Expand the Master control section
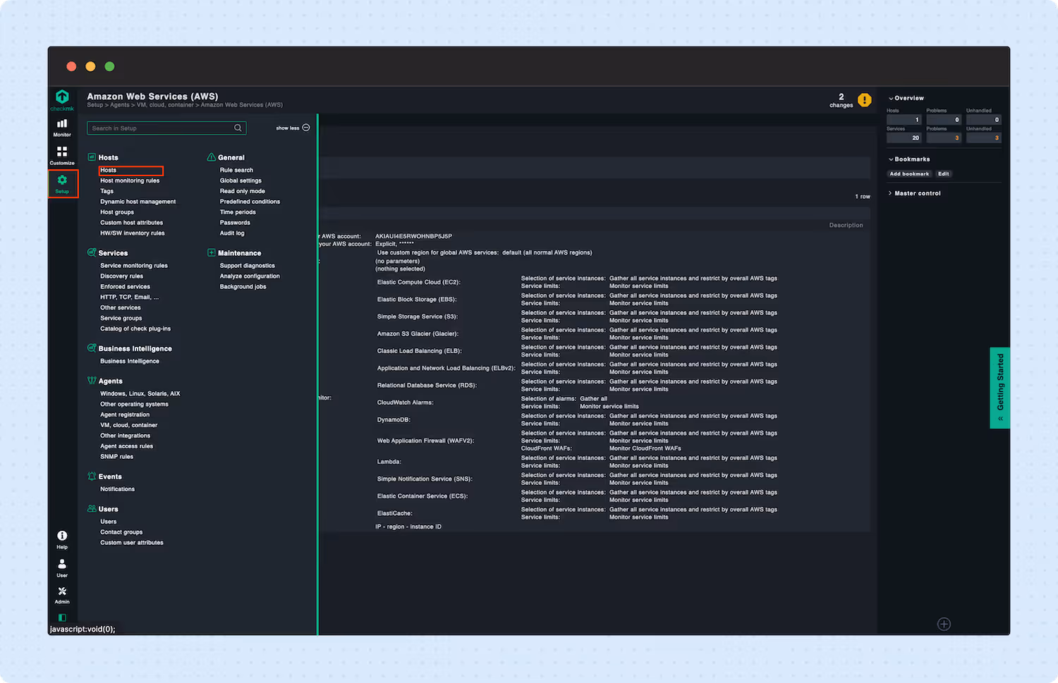This screenshot has height=683, width=1058. point(914,192)
